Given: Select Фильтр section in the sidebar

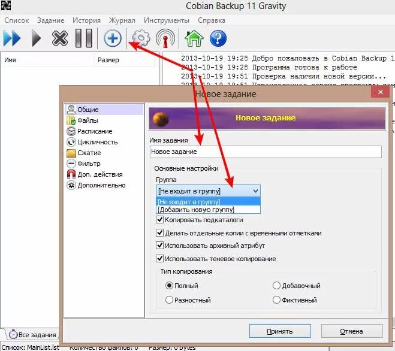Looking at the screenshot, I should 104,164.
